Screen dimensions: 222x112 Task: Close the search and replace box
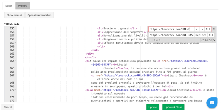[x=214, y=29]
